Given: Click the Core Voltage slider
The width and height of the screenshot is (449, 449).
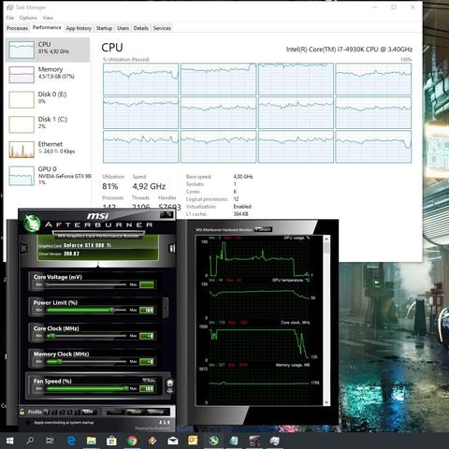Looking at the screenshot, I should [x=86, y=284].
